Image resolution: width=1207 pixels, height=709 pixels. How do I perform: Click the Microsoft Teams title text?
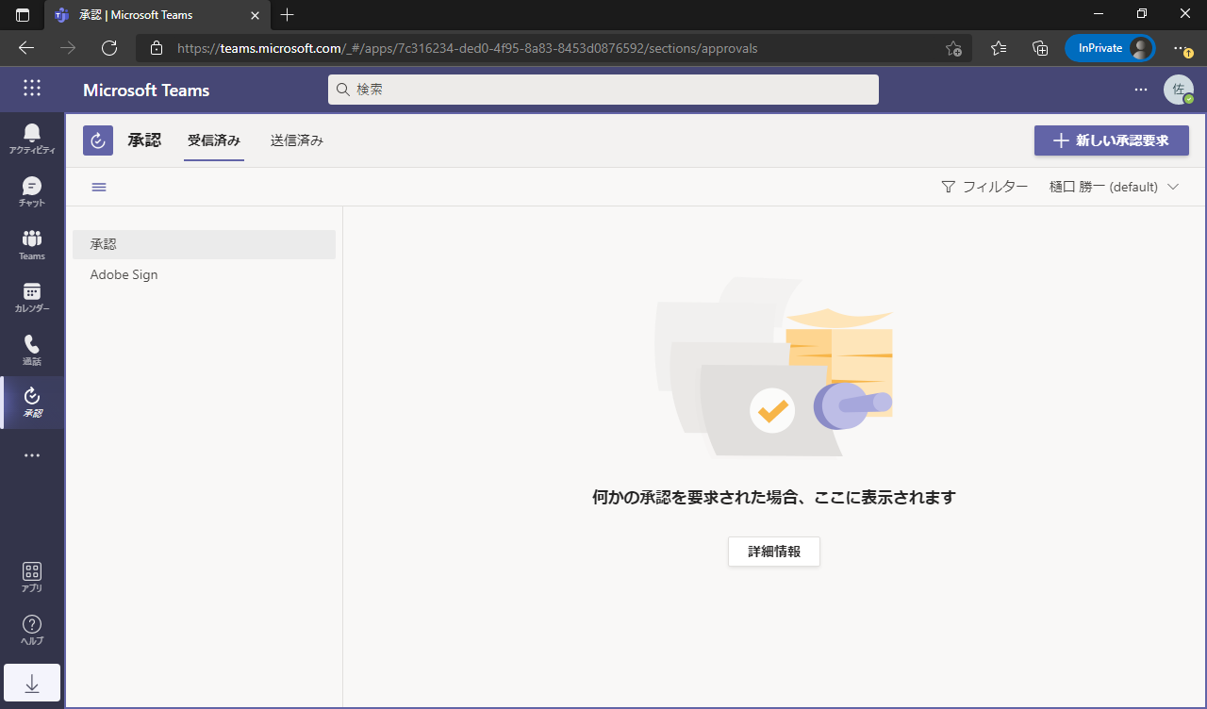click(x=146, y=91)
